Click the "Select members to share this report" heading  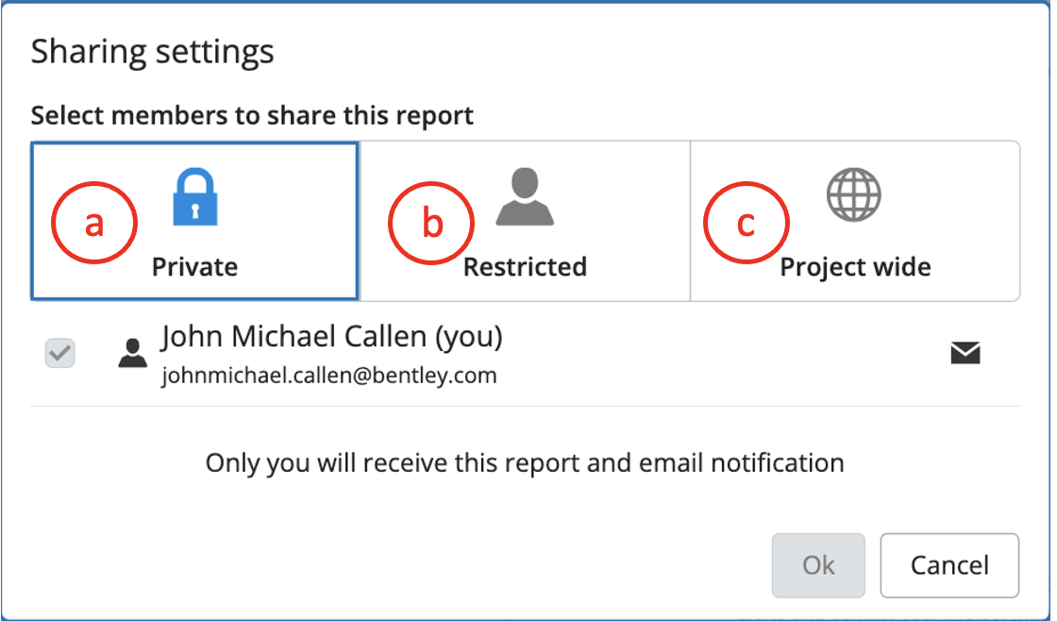coord(252,116)
